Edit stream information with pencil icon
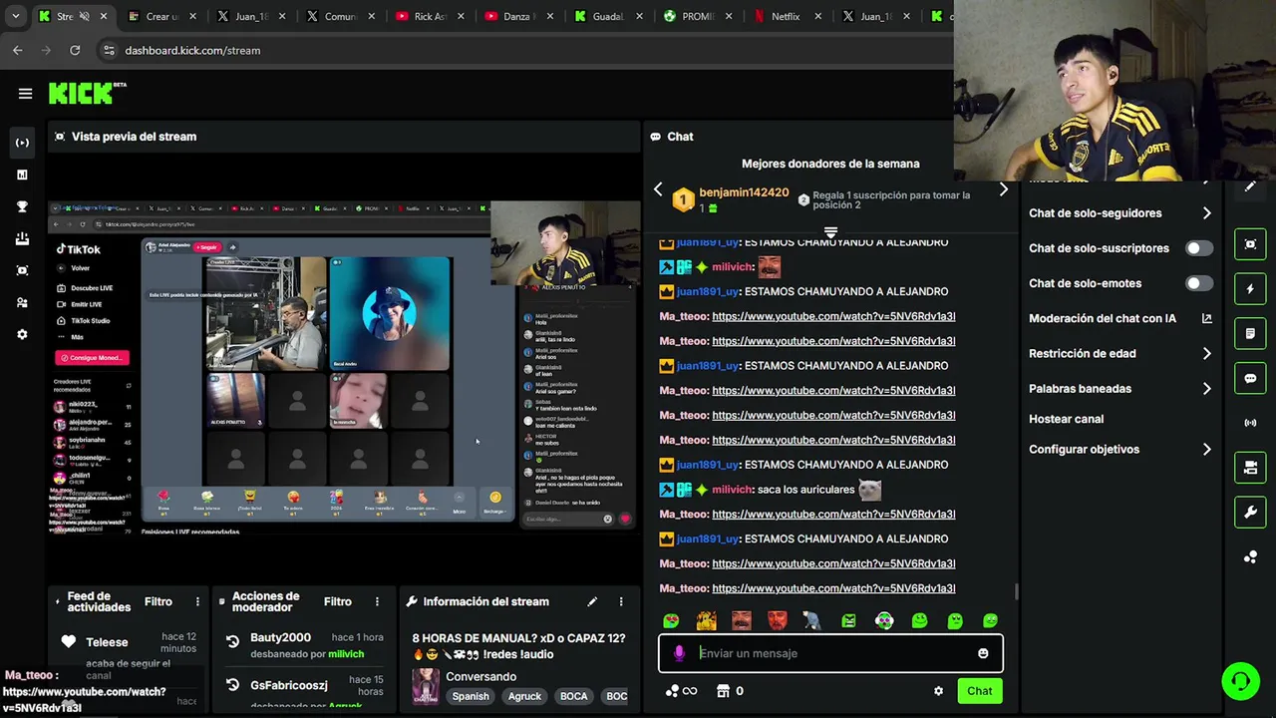Image resolution: width=1276 pixels, height=718 pixels. (x=592, y=601)
